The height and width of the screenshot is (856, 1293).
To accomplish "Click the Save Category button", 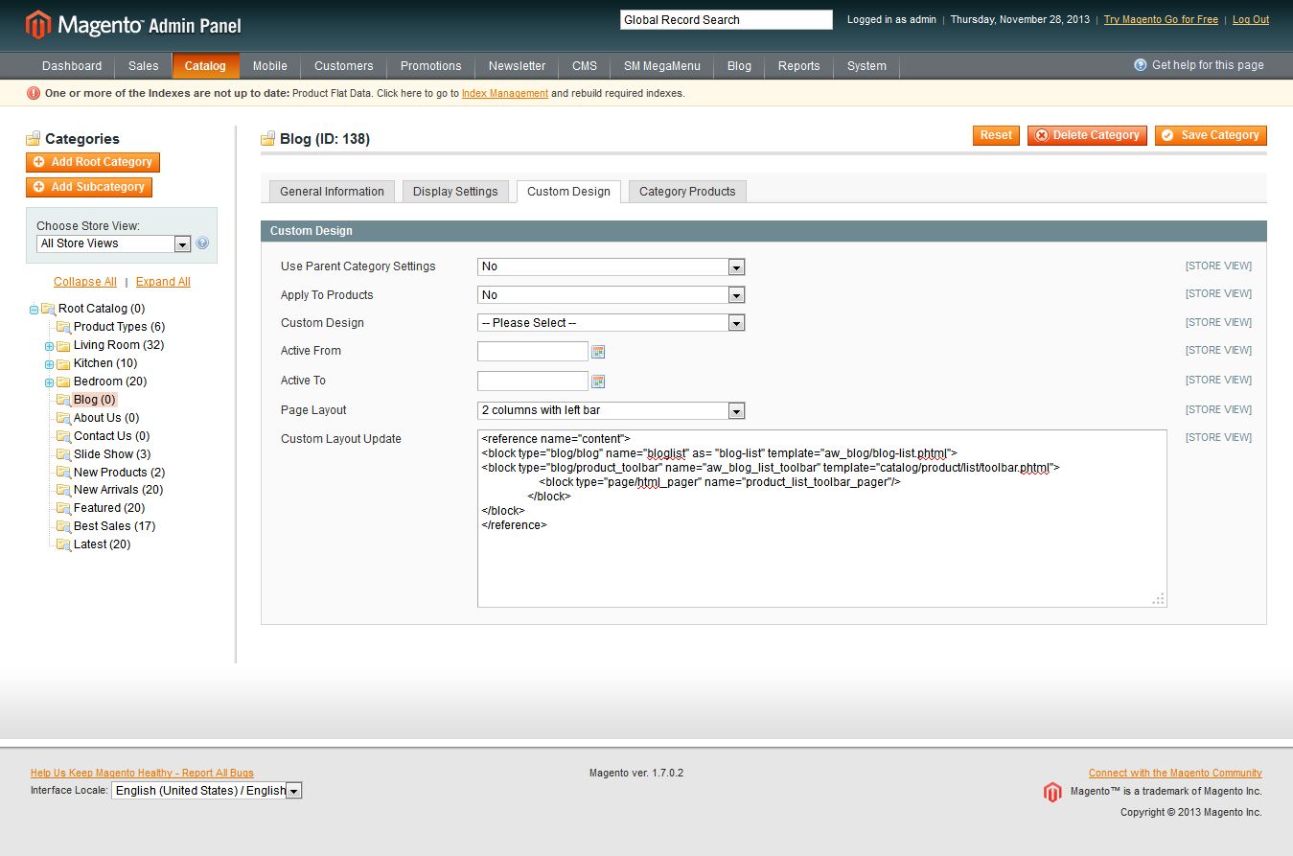I will (1211, 135).
